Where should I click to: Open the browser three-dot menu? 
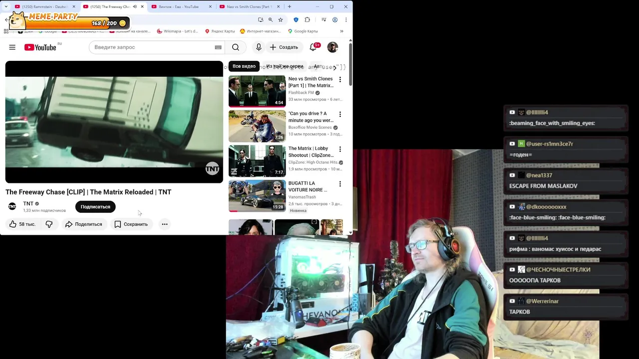[x=346, y=20]
